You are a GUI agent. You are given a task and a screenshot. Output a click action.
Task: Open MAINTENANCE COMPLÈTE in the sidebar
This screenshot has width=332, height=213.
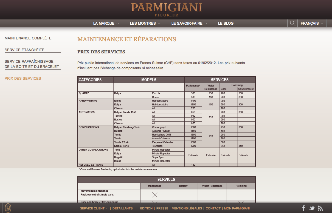tap(28, 38)
